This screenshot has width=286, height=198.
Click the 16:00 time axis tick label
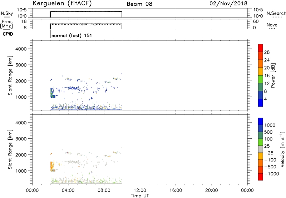pos(176,190)
